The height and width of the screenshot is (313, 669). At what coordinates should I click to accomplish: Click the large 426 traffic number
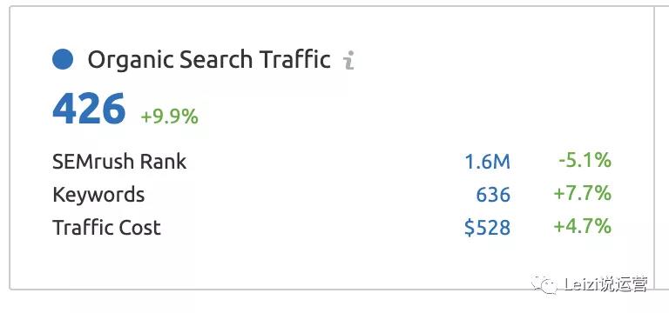point(89,109)
